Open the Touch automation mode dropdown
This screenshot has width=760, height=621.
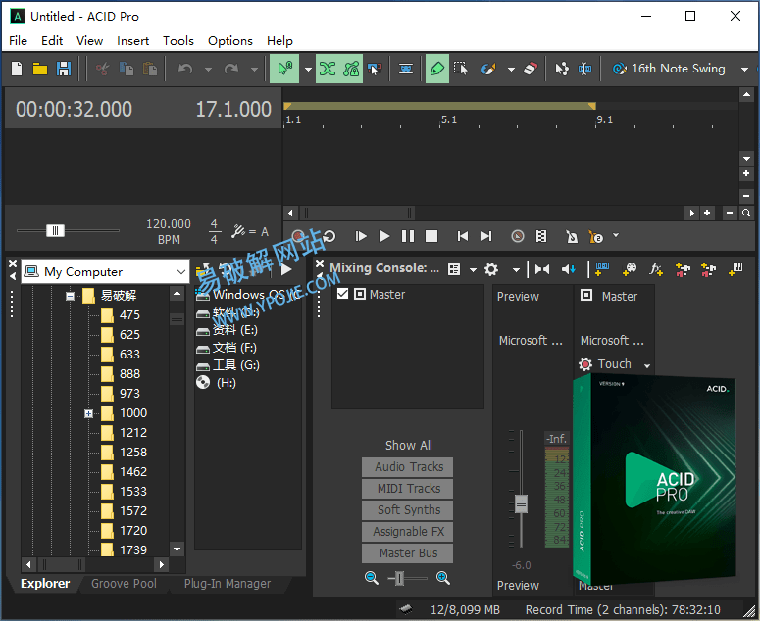[x=646, y=365]
